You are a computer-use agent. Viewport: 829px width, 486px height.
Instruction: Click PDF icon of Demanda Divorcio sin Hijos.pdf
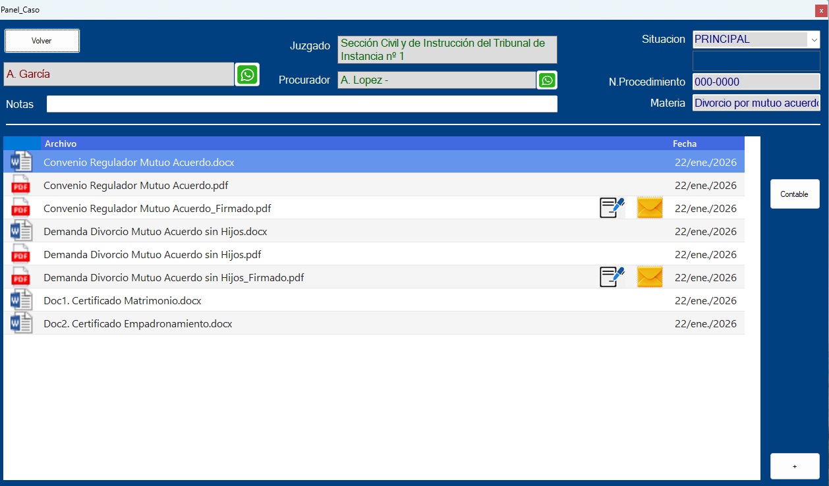pos(21,254)
